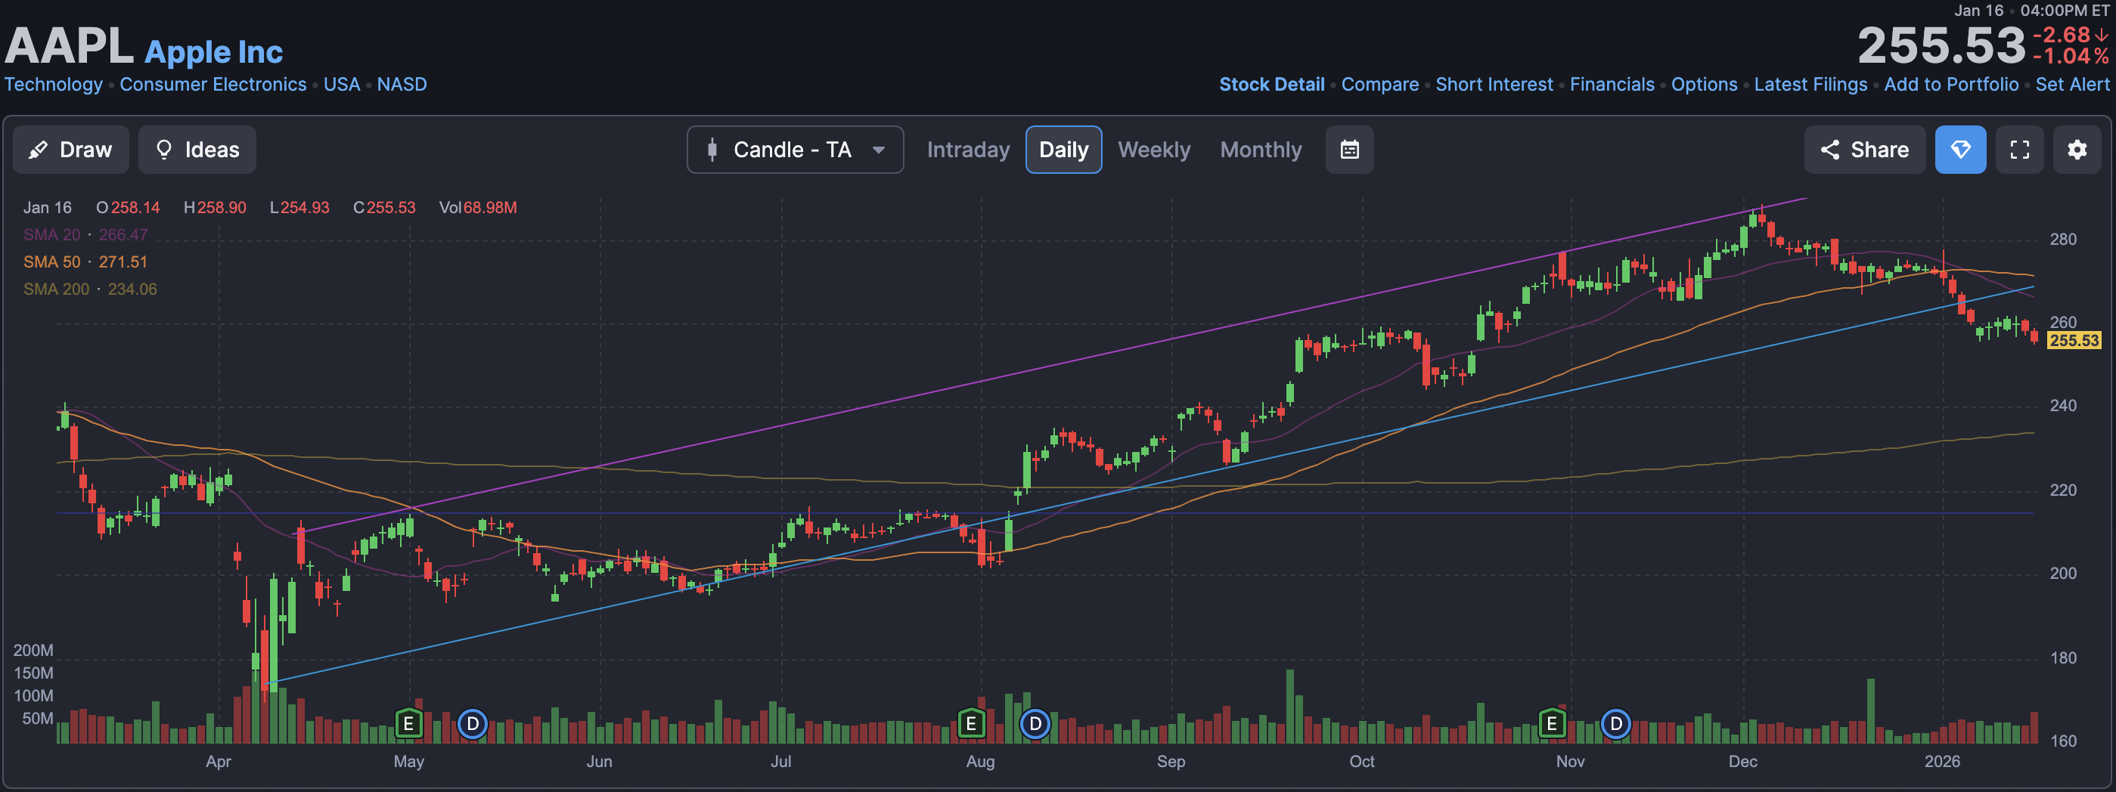The width and height of the screenshot is (2116, 792).
Task: Open the Short Interest link
Action: coord(1494,85)
